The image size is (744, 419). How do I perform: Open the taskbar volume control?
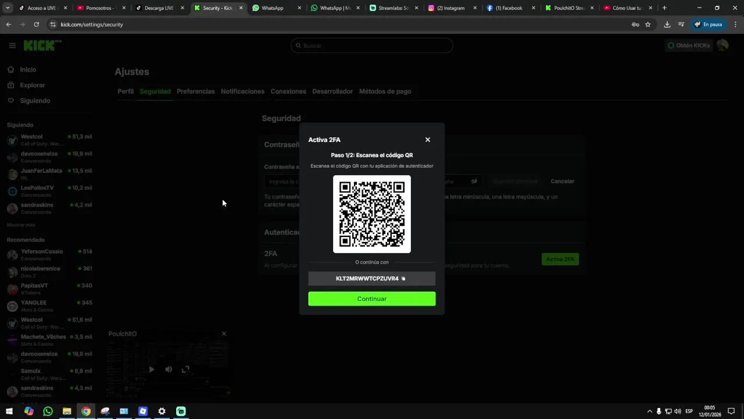[x=678, y=411]
